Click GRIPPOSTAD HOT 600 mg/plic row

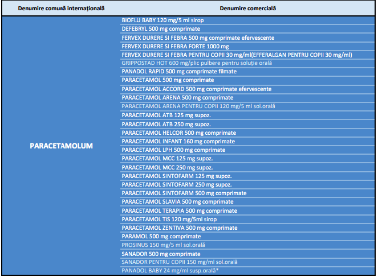pyautogui.click(x=247, y=63)
